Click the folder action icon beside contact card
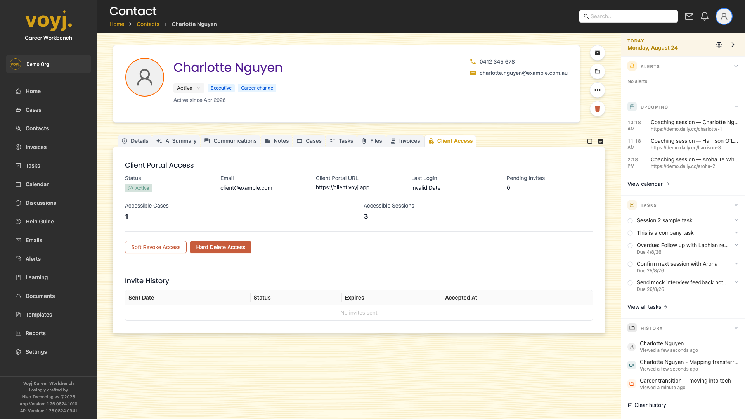The width and height of the screenshot is (745, 419). click(x=598, y=71)
